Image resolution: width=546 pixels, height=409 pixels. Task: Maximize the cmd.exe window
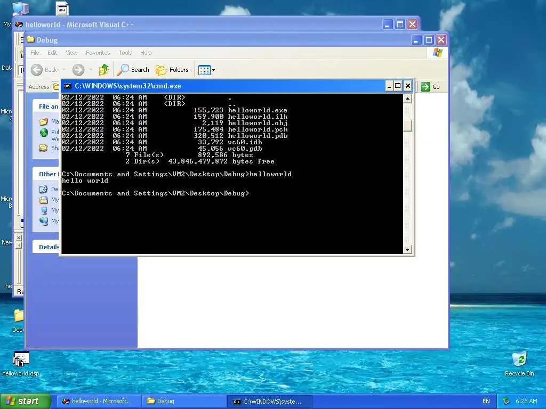point(398,86)
